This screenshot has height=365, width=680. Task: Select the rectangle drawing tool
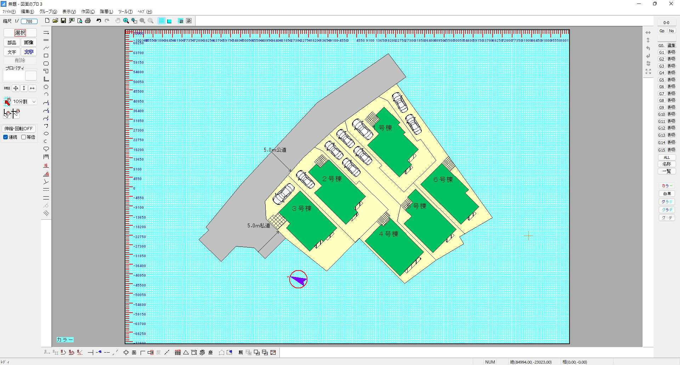(46, 56)
